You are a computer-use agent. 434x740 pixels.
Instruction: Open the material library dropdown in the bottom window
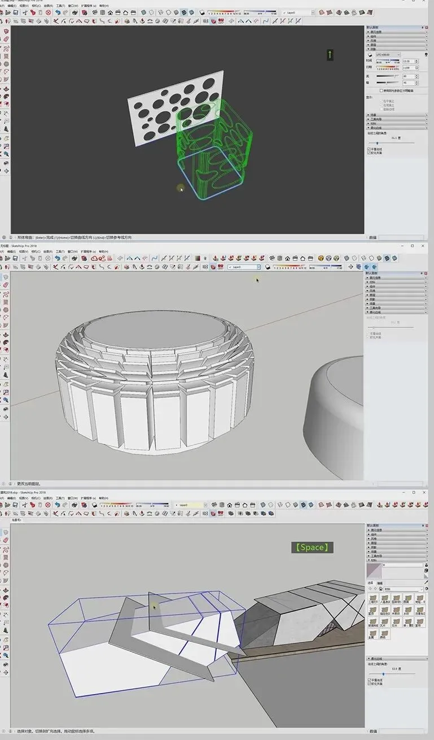coord(404,589)
